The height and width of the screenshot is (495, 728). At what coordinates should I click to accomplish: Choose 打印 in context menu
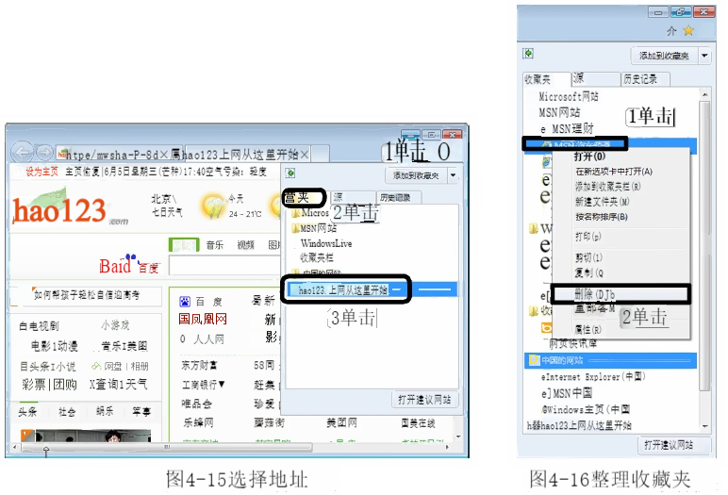588,236
